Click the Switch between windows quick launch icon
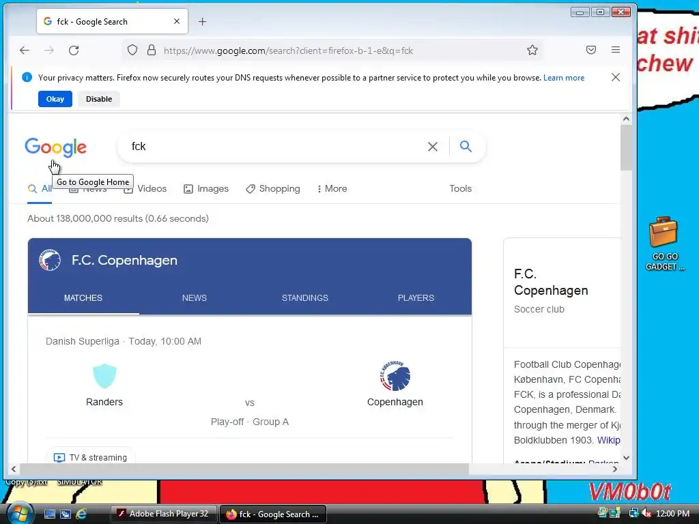Screen dimensions: 699x524 click(66, 514)
